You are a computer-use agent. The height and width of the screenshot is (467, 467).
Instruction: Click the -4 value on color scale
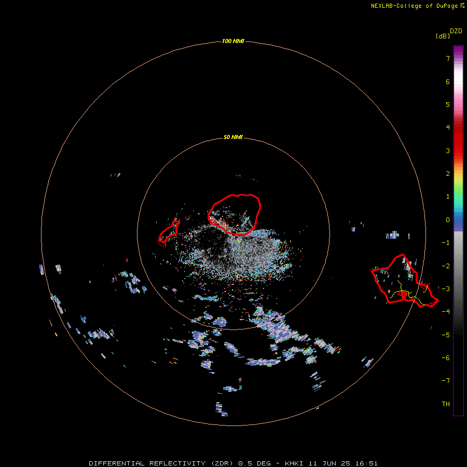coord(446,311)
